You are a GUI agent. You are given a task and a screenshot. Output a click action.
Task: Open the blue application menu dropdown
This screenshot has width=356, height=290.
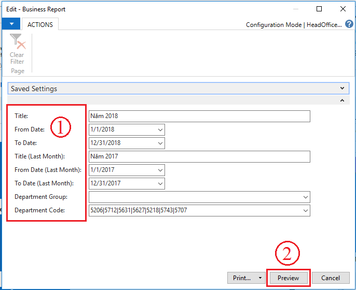10,24
